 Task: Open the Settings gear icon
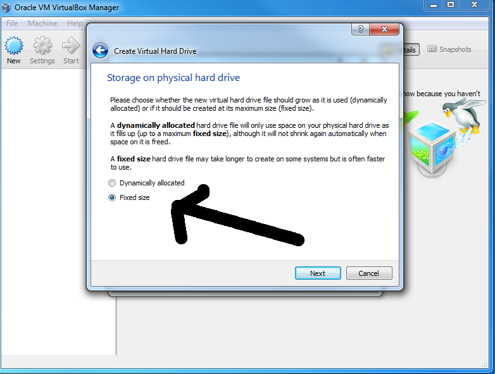coord(42,46)
